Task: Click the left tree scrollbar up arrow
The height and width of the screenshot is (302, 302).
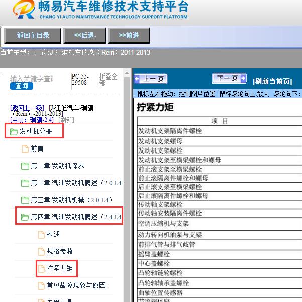Action: click(x=127, y=73)
